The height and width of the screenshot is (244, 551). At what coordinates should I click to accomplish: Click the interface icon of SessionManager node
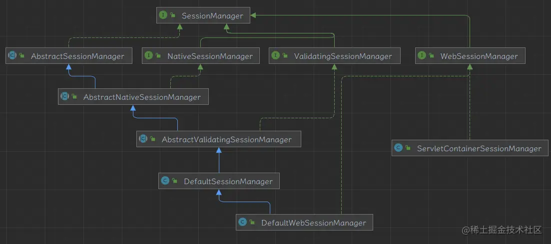click(x=163, y=15)
